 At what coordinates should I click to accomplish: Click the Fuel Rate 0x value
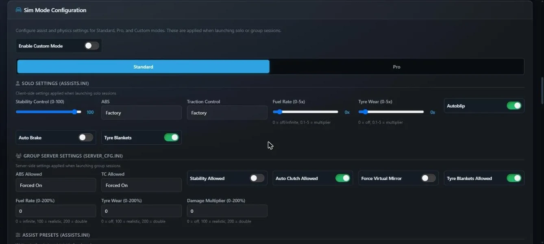tap(347, 112)
